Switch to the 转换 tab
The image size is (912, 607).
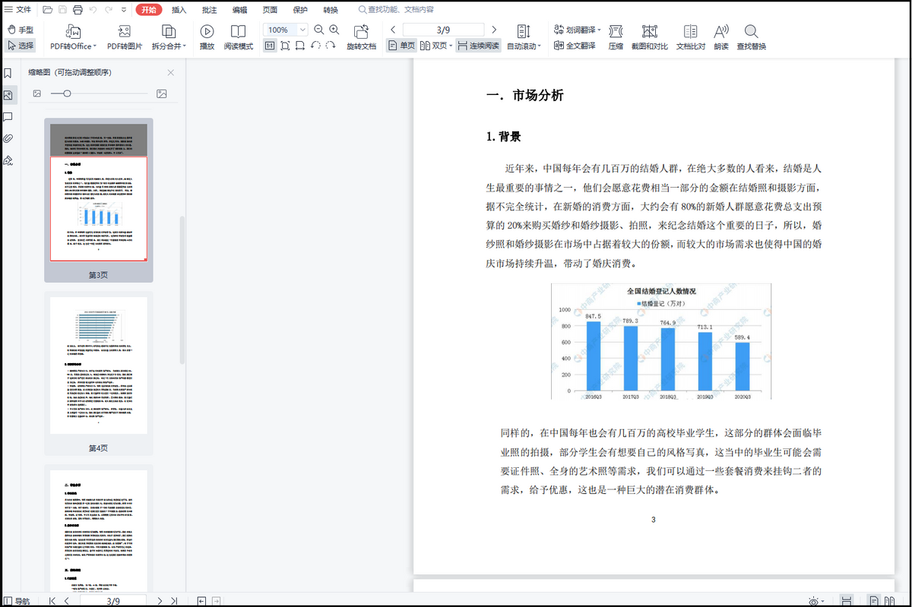point(331,10)
